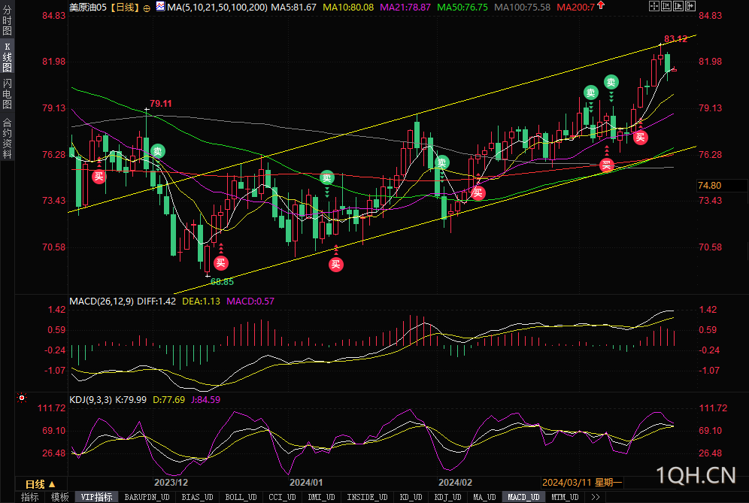The height and width of the screenshot is (503, 749).
Task: Select the BIAS_UD indicator tab
Action: point(197,497)
